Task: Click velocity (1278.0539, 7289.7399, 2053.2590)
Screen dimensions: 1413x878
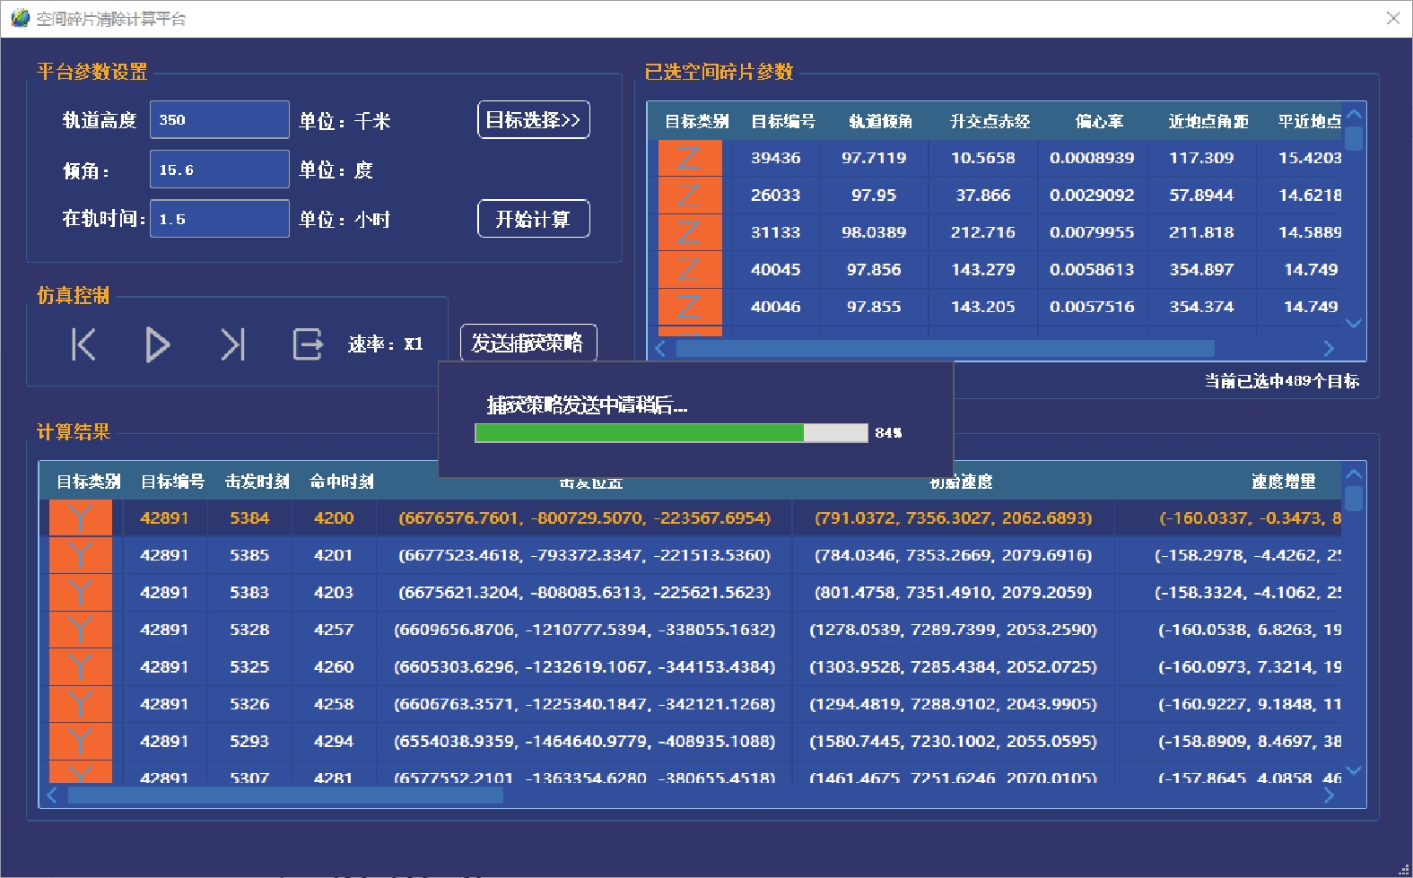Action: 953,630
